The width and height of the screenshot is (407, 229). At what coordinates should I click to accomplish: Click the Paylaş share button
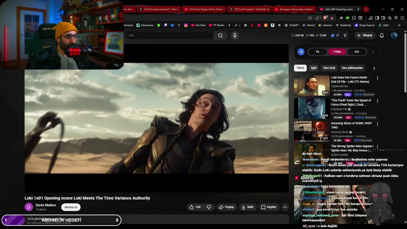click(x=226, y=207)
